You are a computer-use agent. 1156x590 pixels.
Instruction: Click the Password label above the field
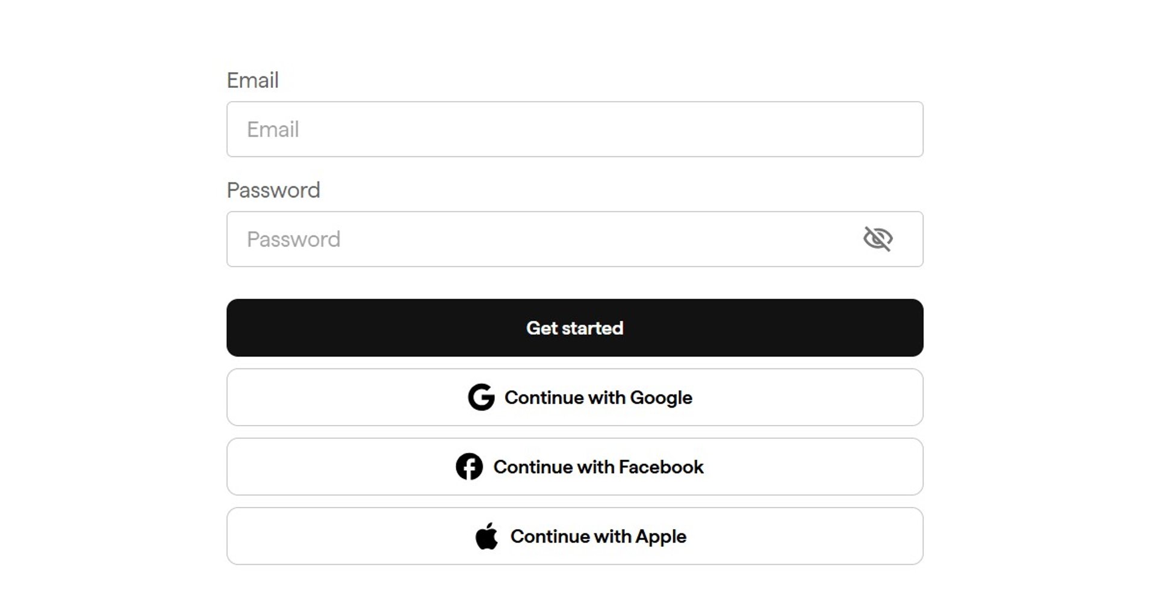pos(273,190)
